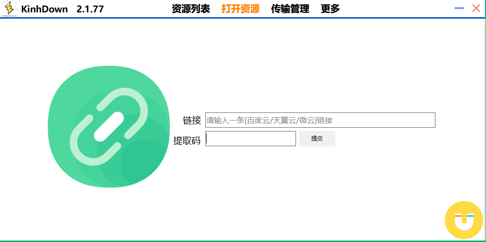486x242 pixels.
Task: Click the green chain link image
Action: 109,127
